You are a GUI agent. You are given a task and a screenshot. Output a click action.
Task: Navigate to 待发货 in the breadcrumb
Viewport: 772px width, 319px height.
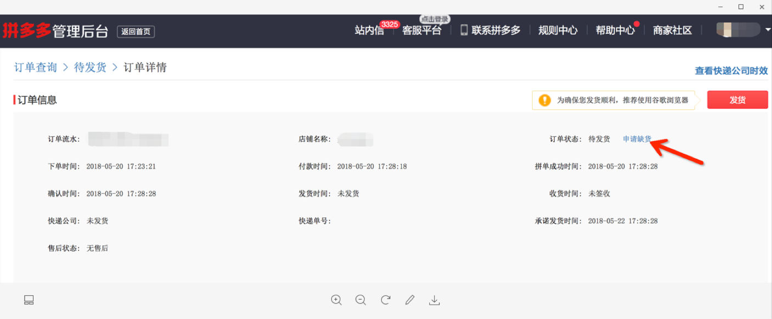pos(90,68)
